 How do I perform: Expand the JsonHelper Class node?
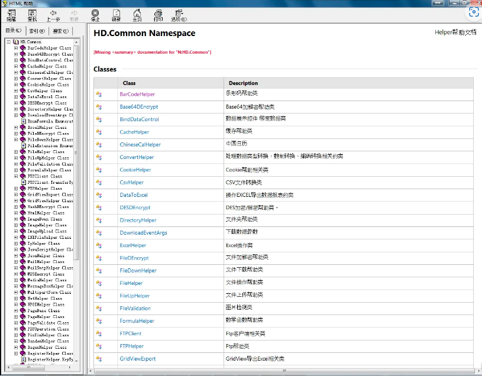(x=16, y=256)
